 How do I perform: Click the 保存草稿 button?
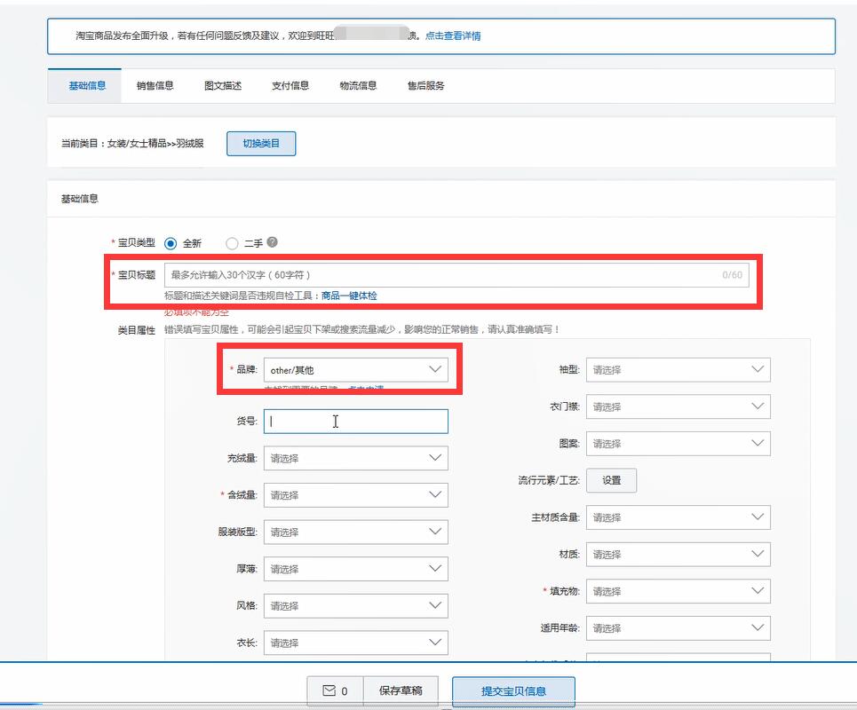pyautogui.click(x=401, y=690)
